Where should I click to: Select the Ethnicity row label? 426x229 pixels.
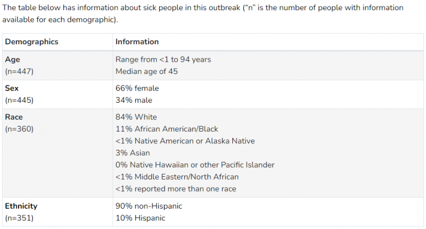coord(21,206)
